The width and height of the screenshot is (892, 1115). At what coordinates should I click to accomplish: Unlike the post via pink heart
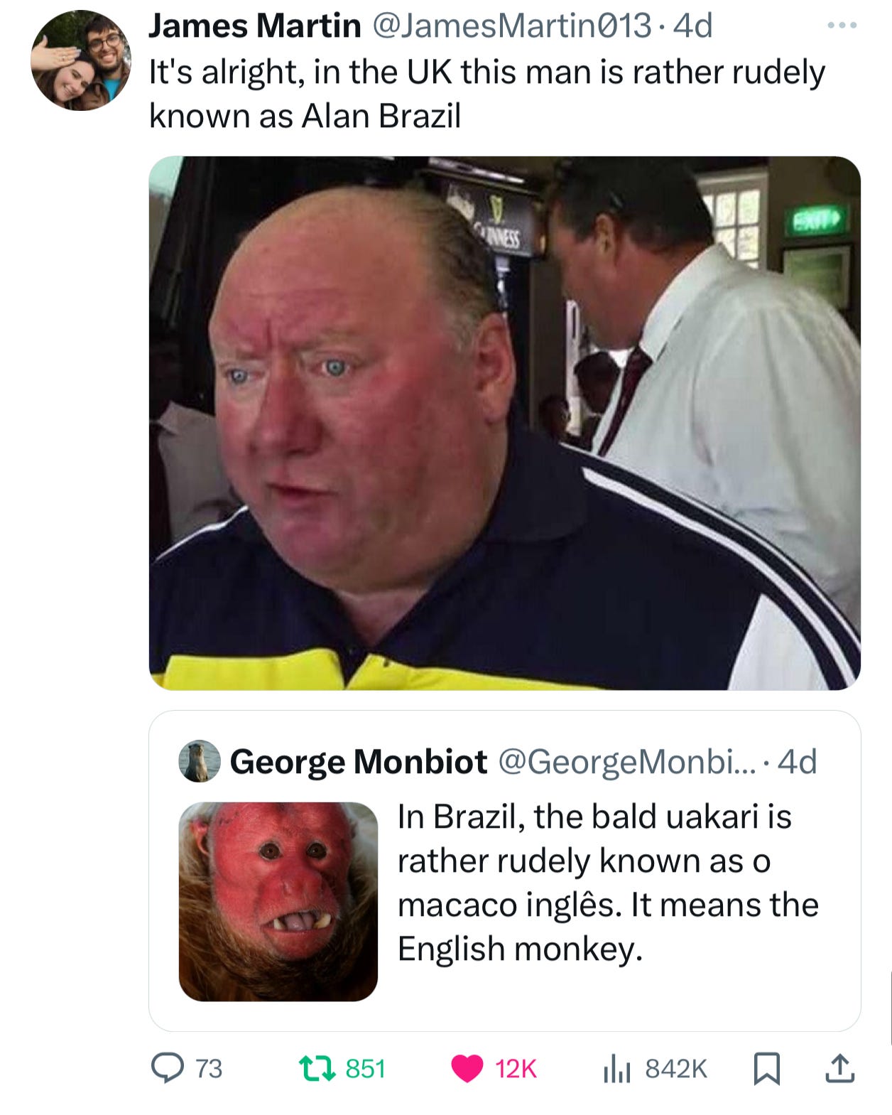[467, 1069]
